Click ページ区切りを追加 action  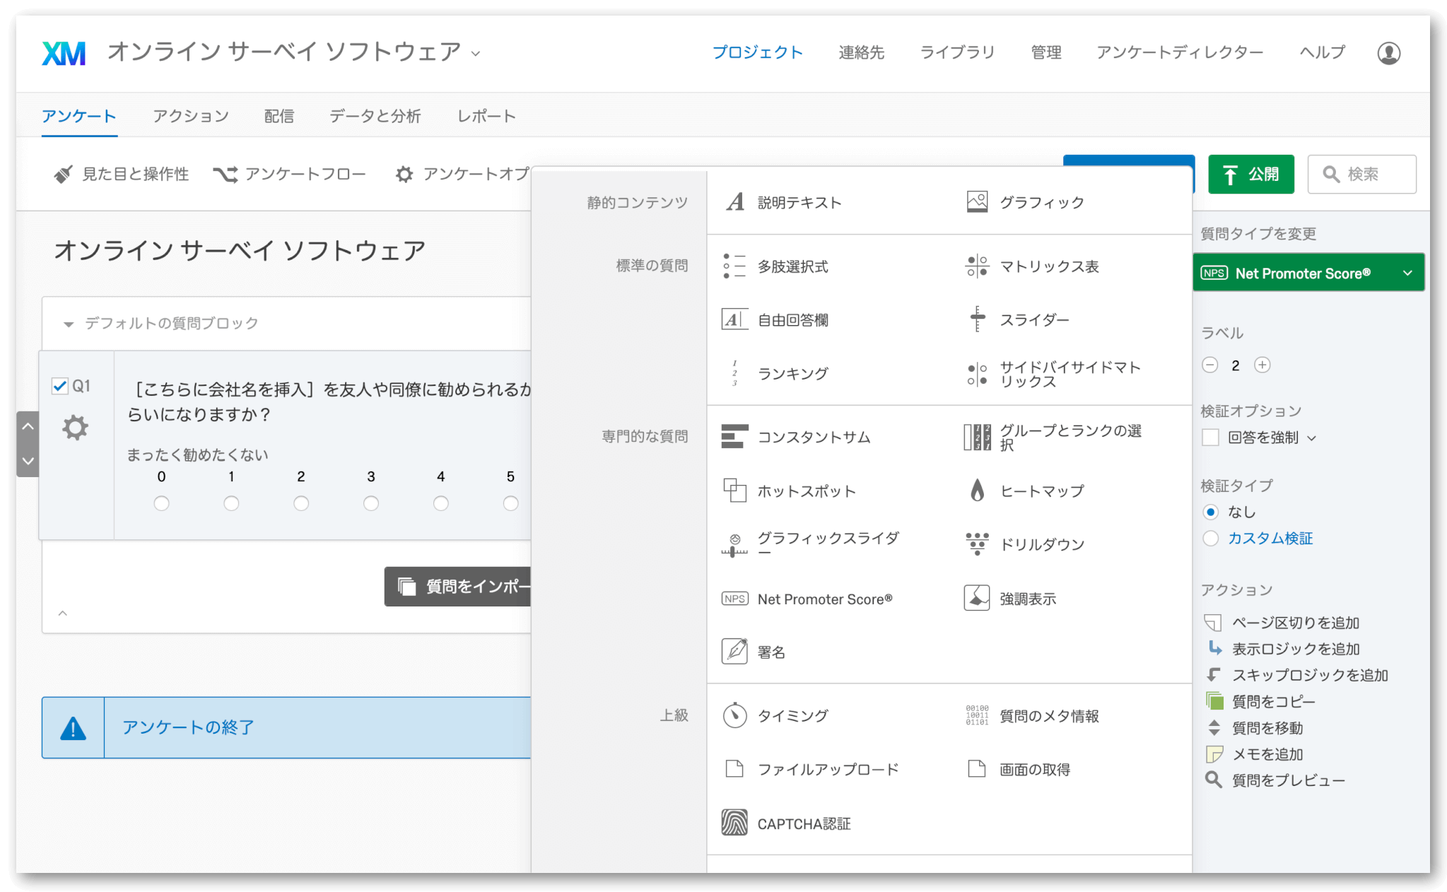point(1282,623)
